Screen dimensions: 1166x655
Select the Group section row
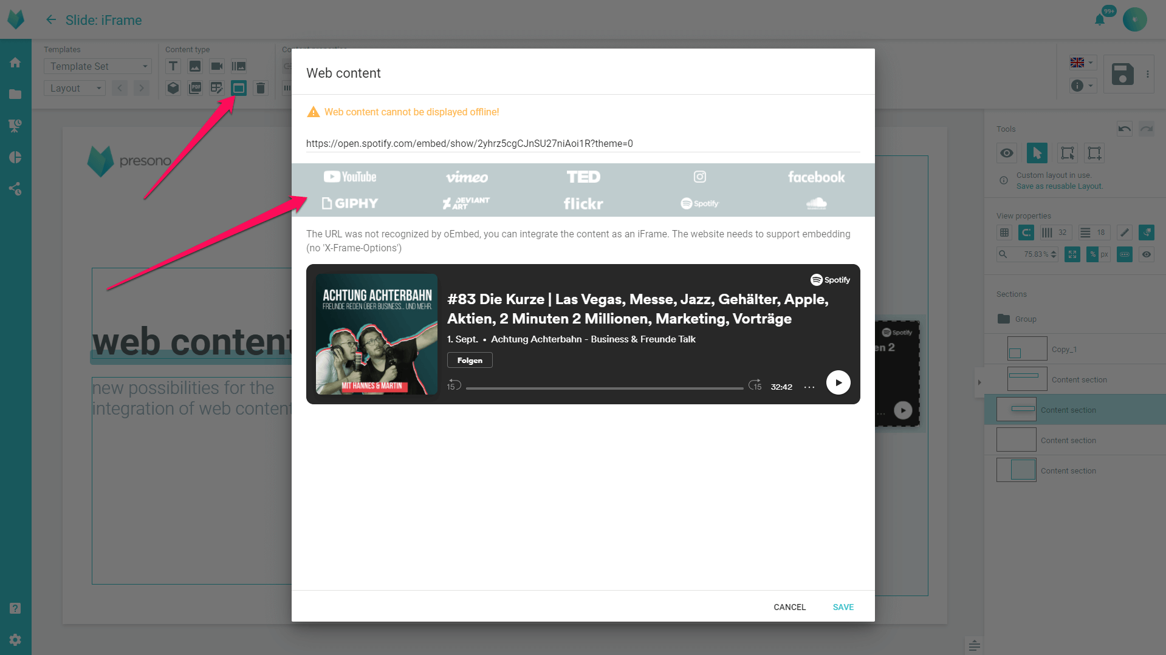(x=1075, y=319)
